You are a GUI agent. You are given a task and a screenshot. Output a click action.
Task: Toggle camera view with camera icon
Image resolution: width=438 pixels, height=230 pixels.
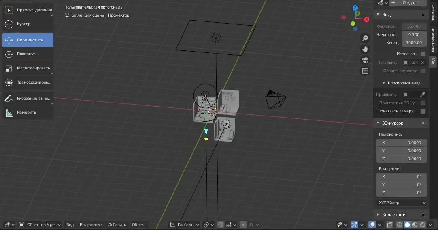(x=365, y=60)
